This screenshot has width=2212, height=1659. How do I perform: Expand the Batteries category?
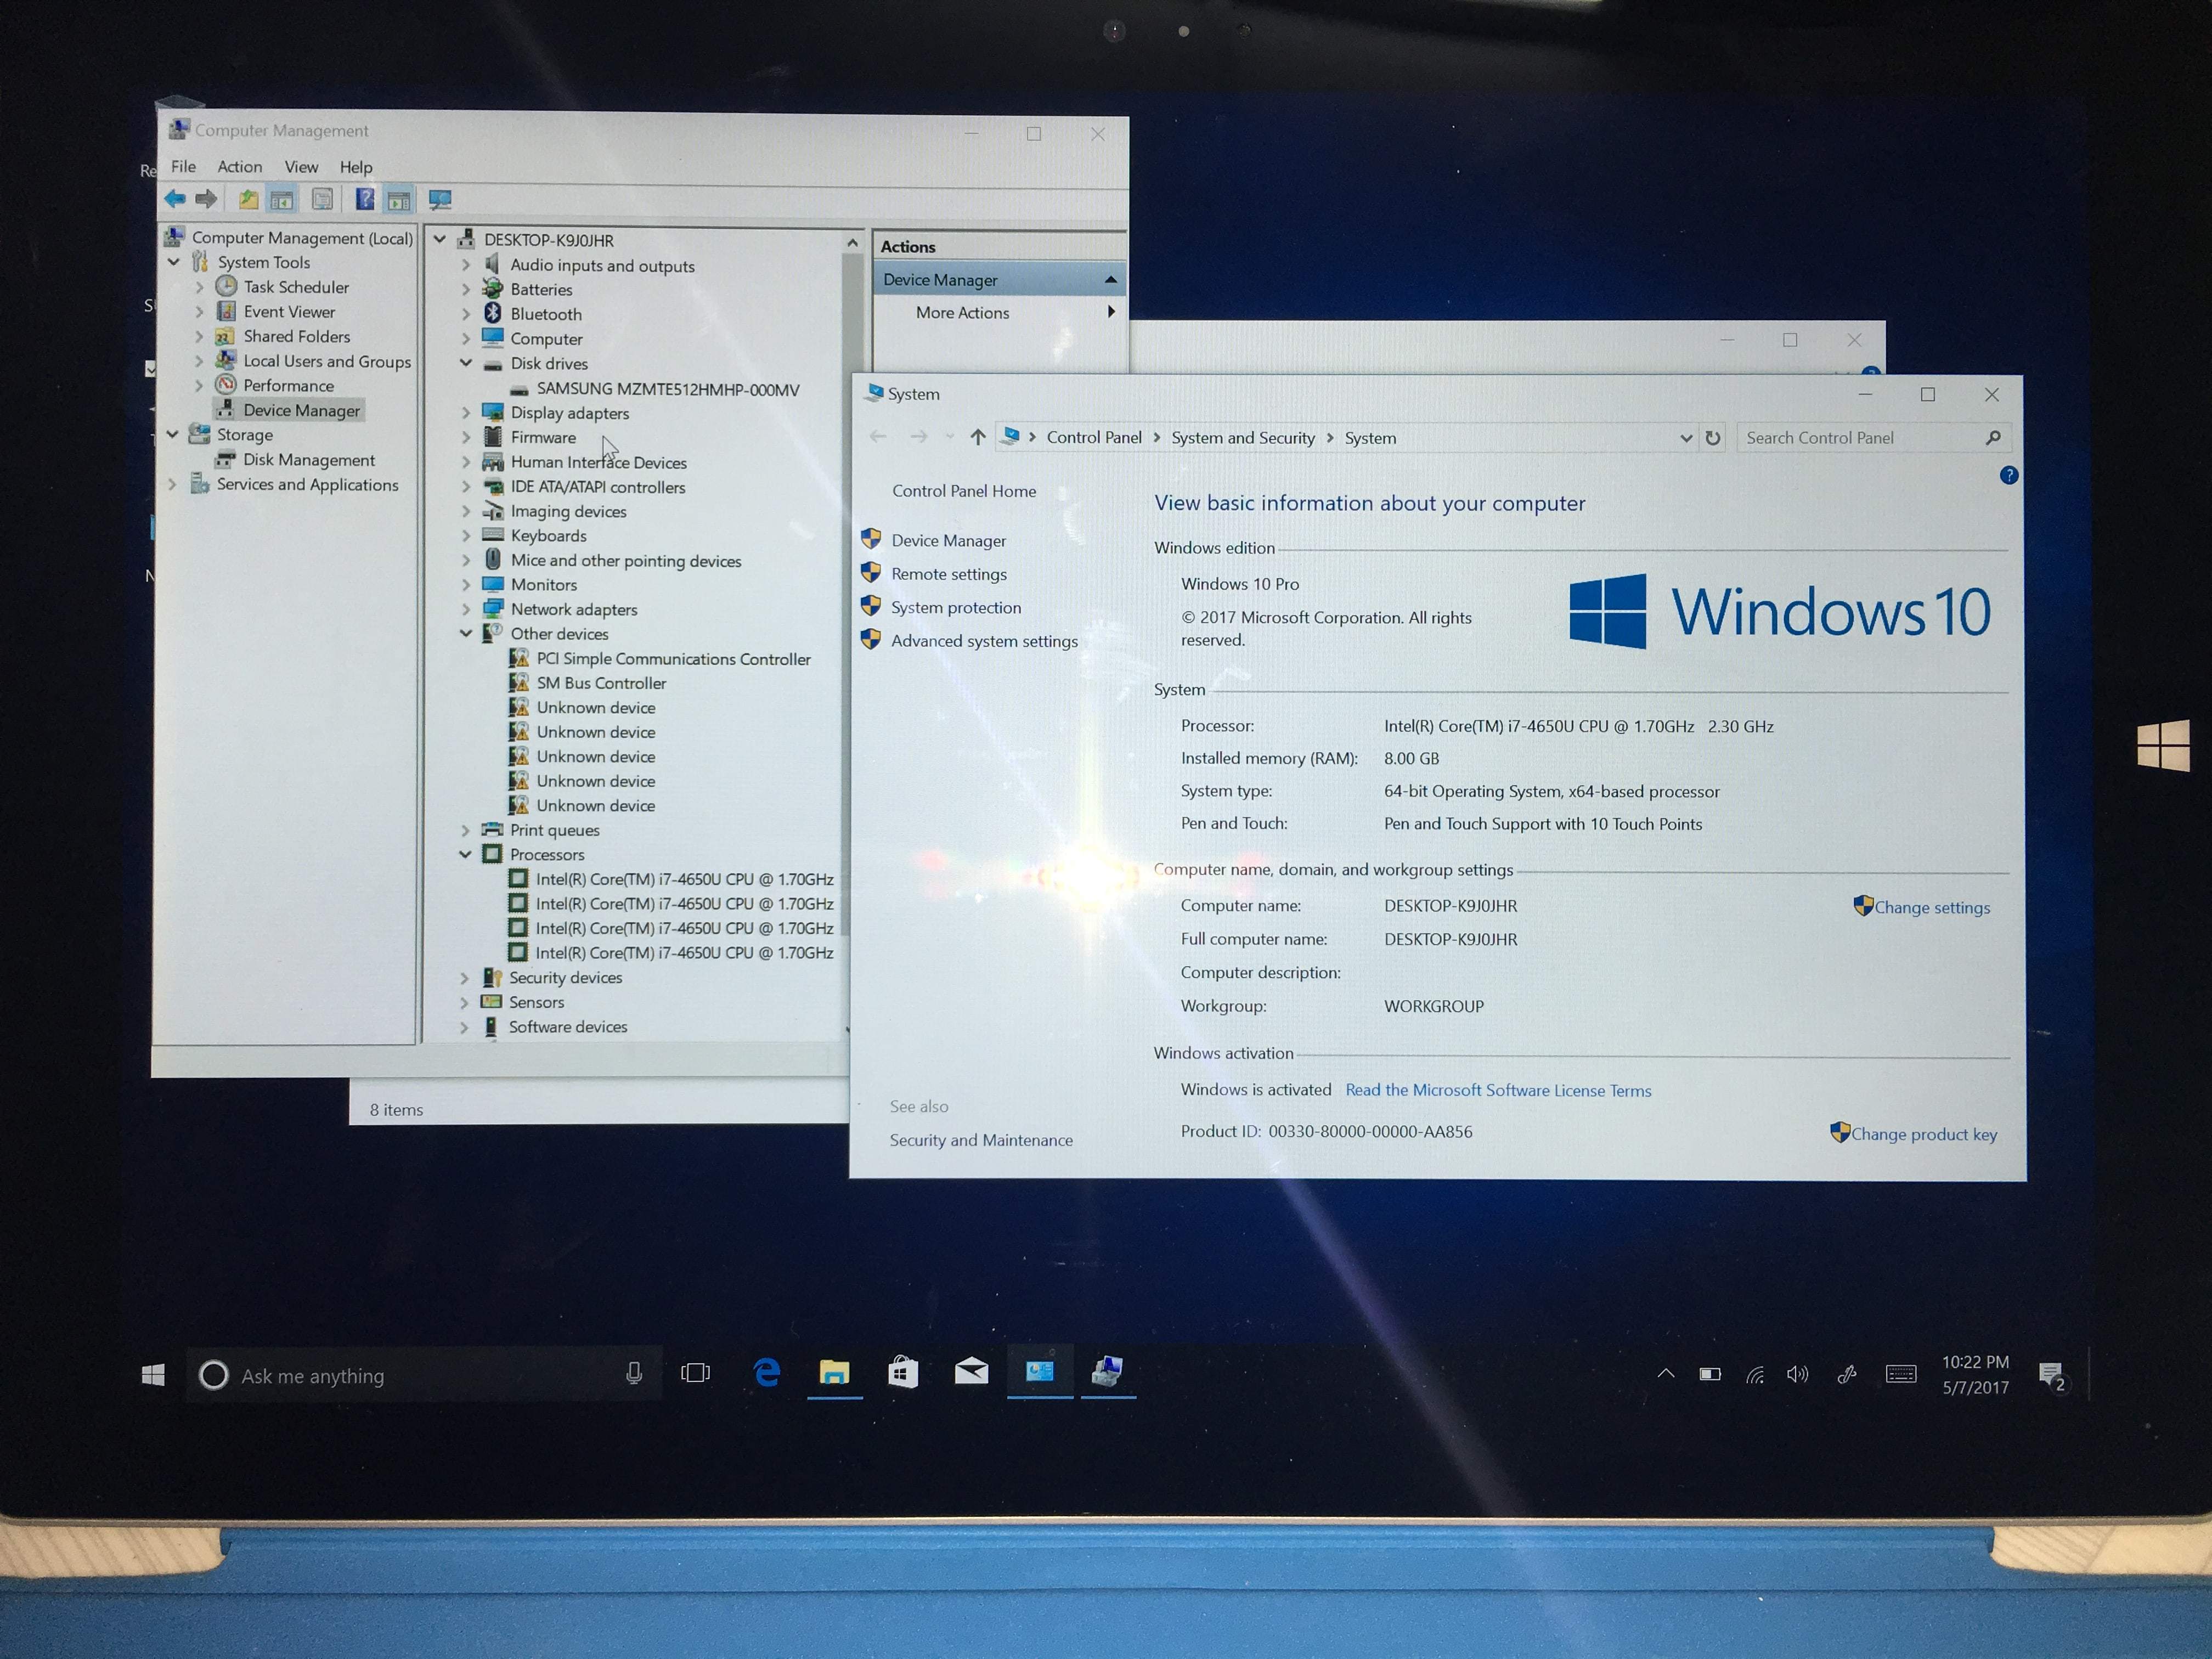click(x=466, y=290)
